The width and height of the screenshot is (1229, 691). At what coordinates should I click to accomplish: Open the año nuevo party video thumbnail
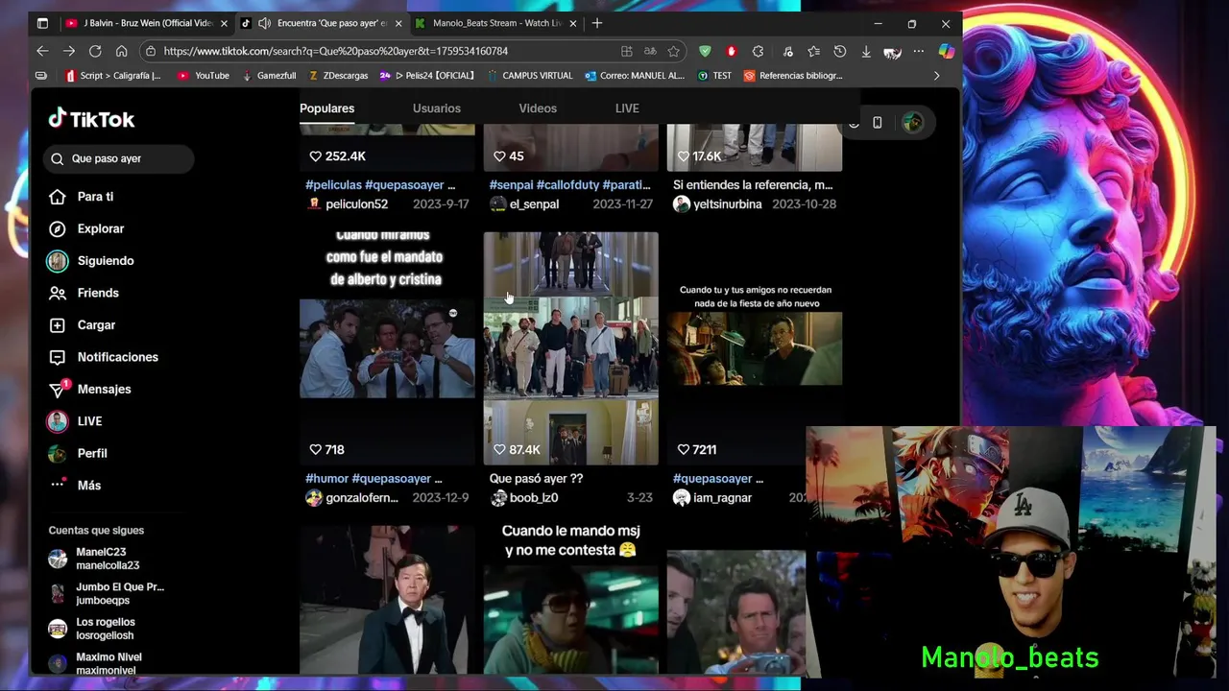pos(755,348)
